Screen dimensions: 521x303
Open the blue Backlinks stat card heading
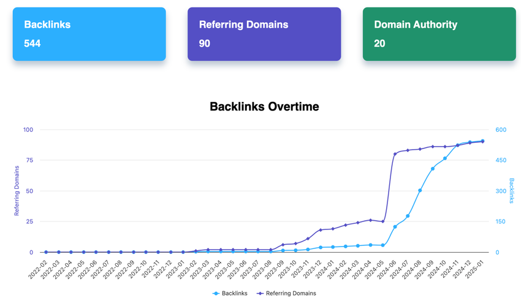(x=47, y=25)
